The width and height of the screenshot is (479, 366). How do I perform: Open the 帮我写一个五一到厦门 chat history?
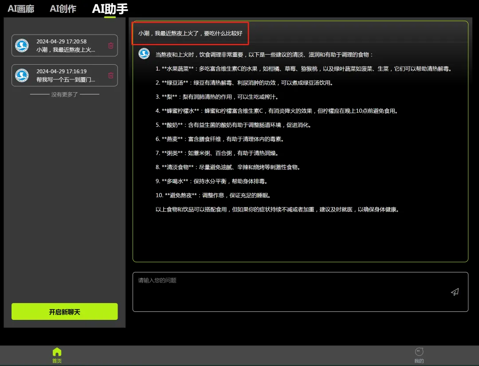pyautogui.click(x=66, y=80)
